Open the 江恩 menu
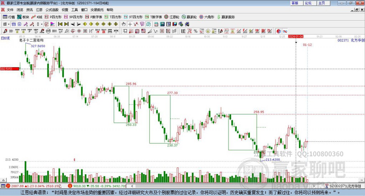Image resolution: width=365 pixels, height=196 pixels. tap(39, 10)
